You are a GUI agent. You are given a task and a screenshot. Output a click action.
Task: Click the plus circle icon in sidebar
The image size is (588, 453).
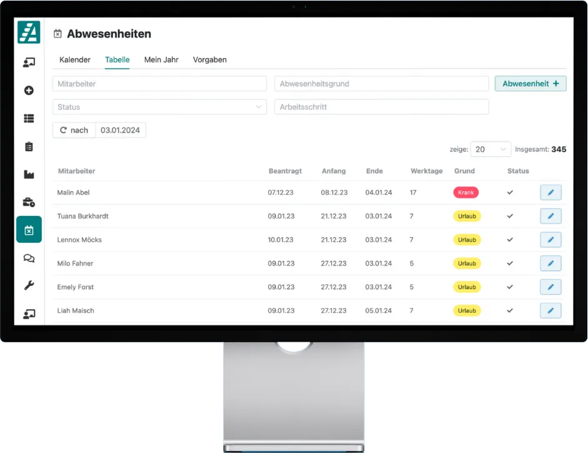coord(29,91)
